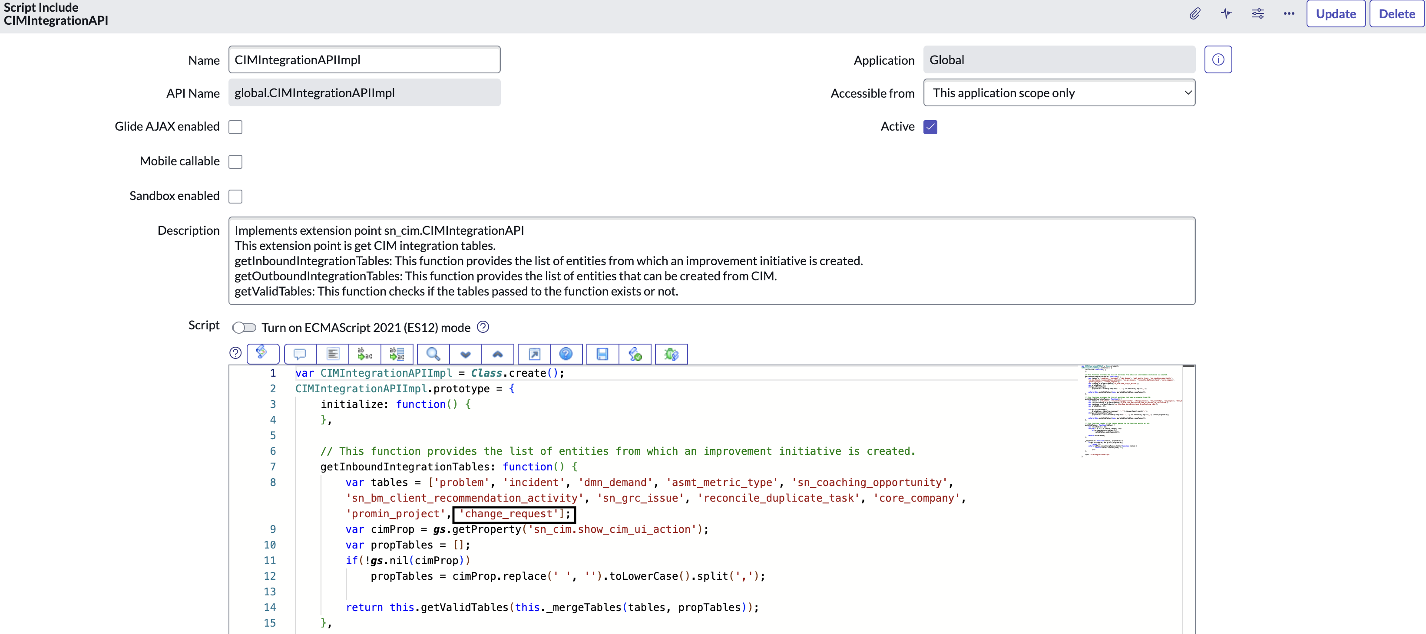This screenshot has height=634, width=1426.
Task: Check the Mobile callable checkbox
Action: coord(235,161)
